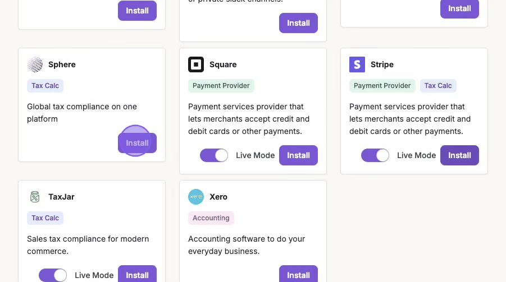Click the Stripe logo icon
The height and width of the screenshot is (282, 506).
[357, 64]
